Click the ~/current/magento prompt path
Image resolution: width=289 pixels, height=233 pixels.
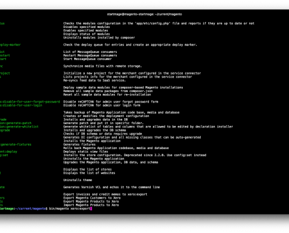pyautogui.click(x=30, y=209)
